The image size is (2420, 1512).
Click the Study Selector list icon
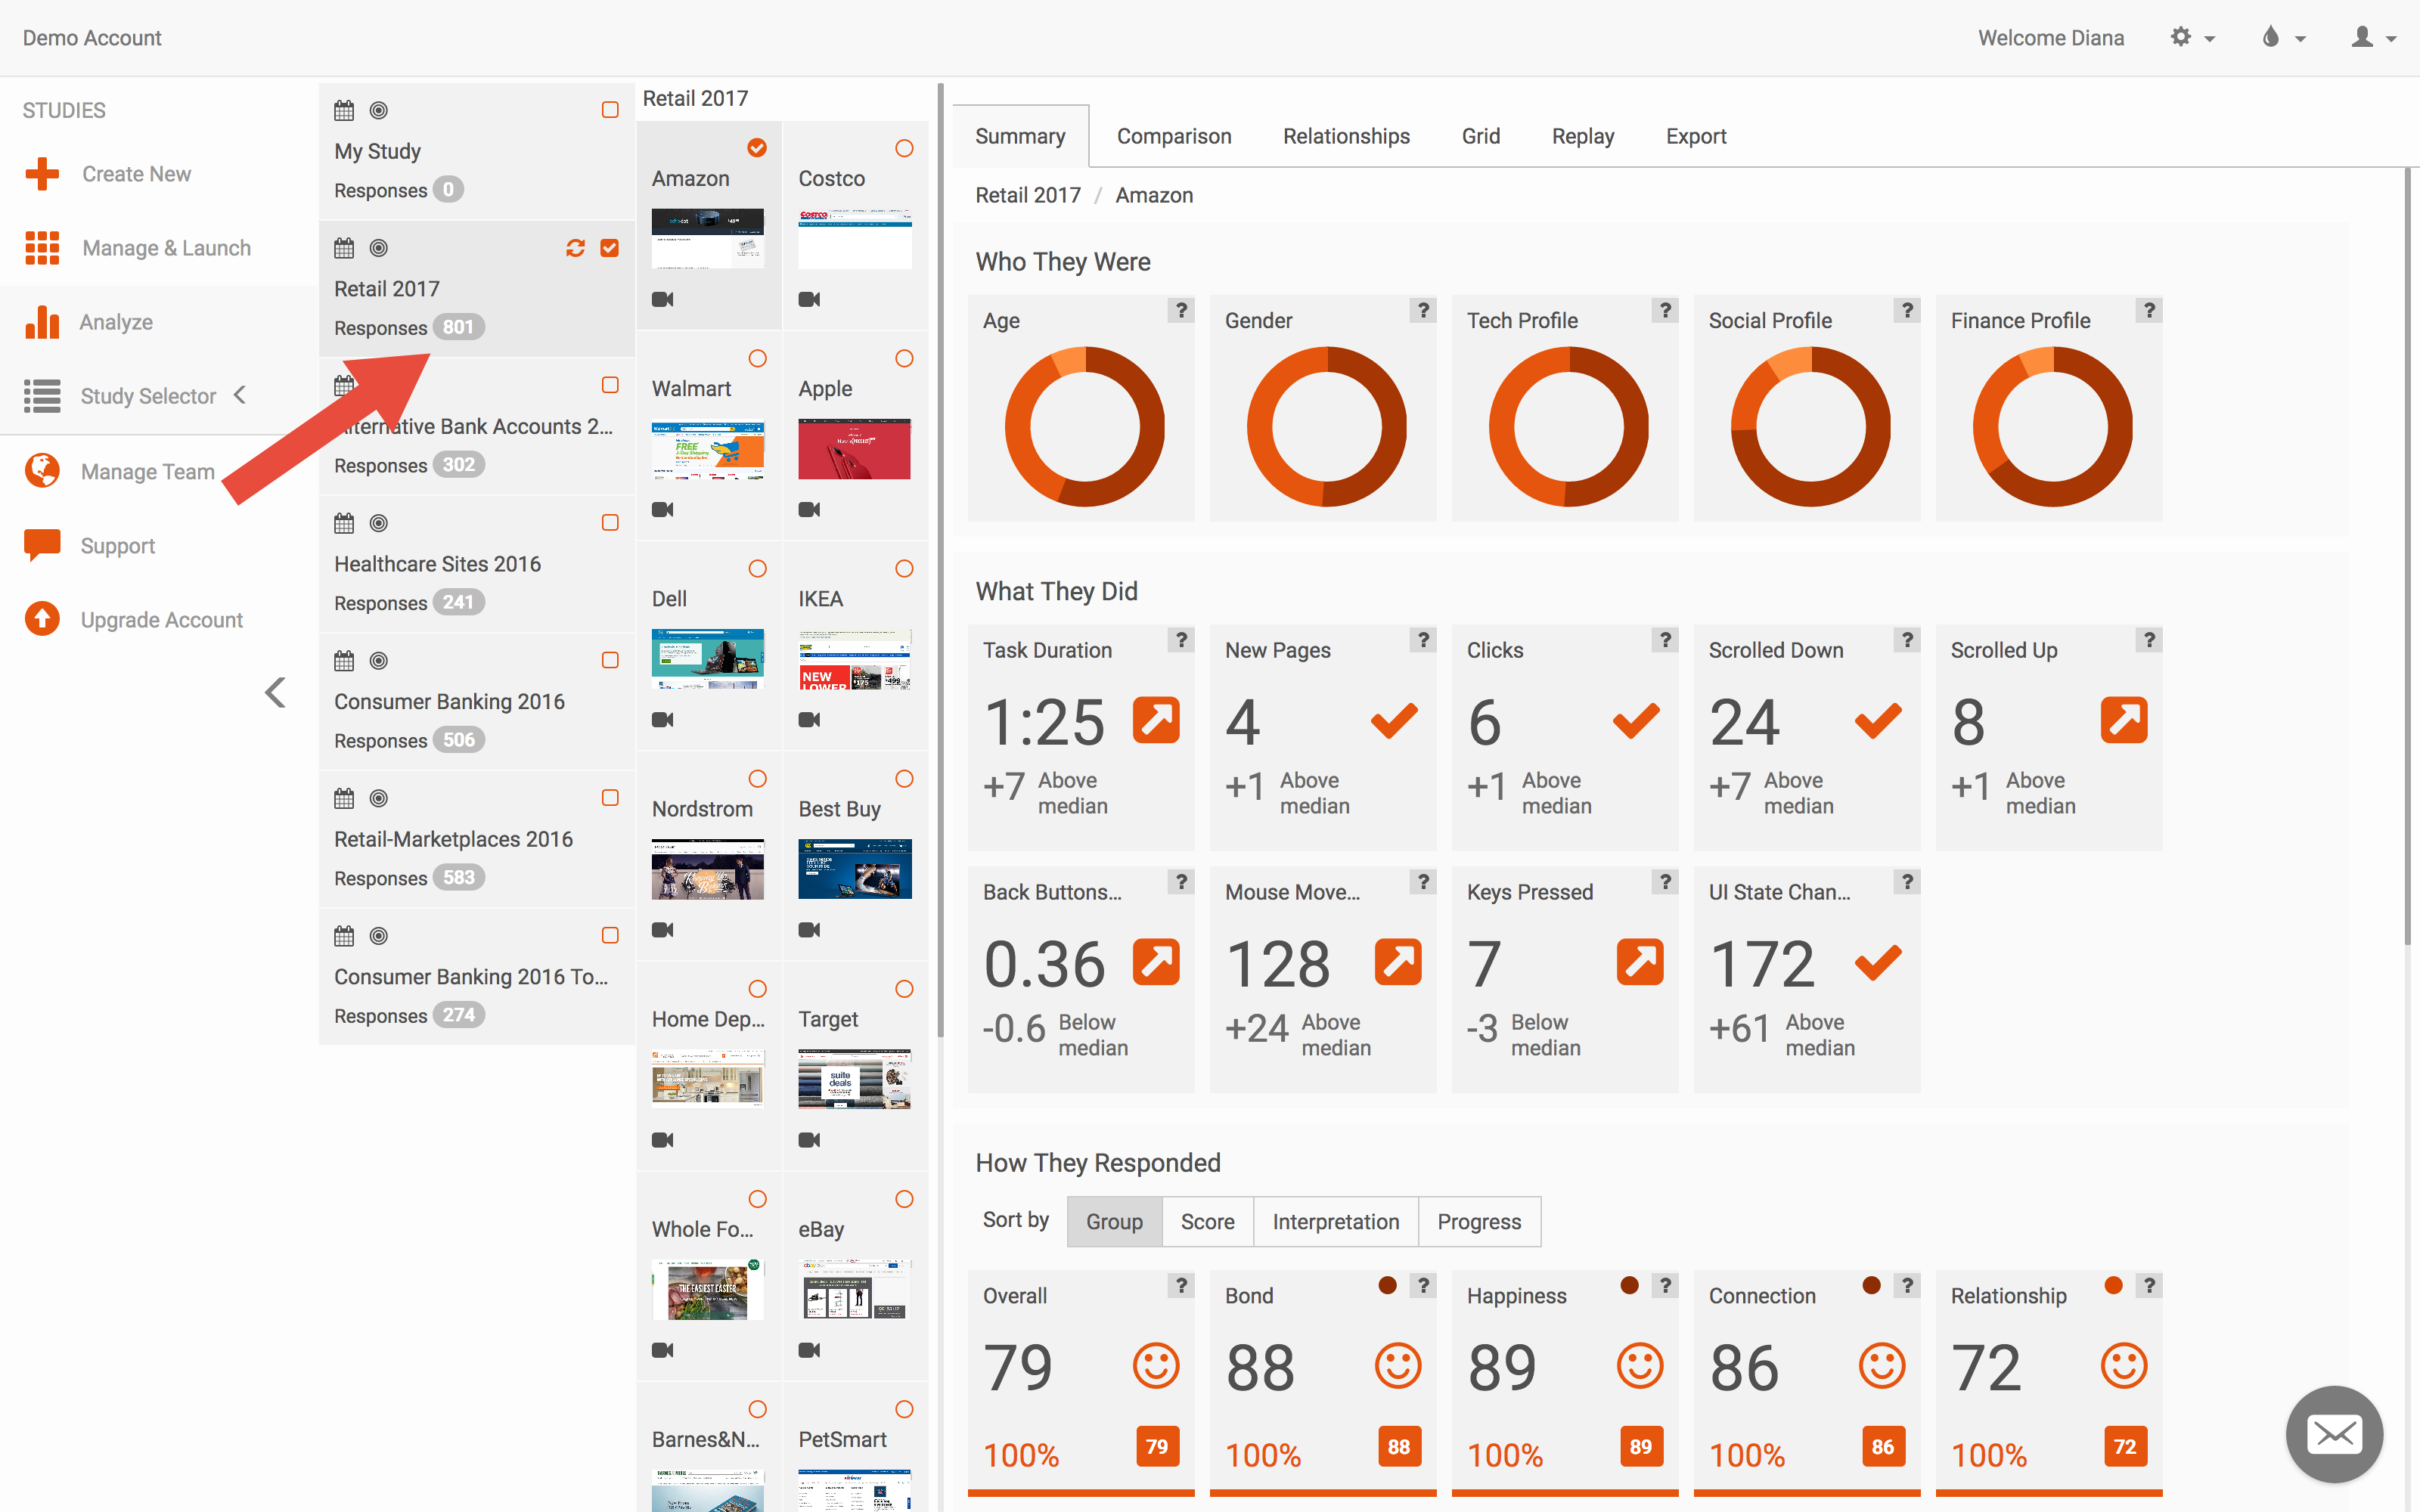42,396
